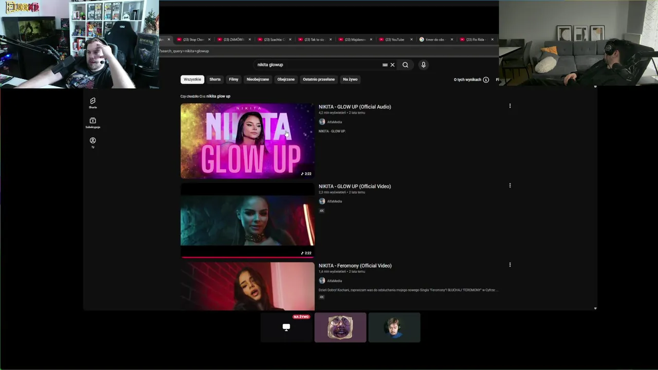Click the 'NIKITA - GLOW UP.' description text

[x=332, y=132]
